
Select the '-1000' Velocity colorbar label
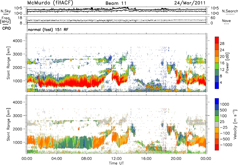pyautogui.click(x=226, y=145)
